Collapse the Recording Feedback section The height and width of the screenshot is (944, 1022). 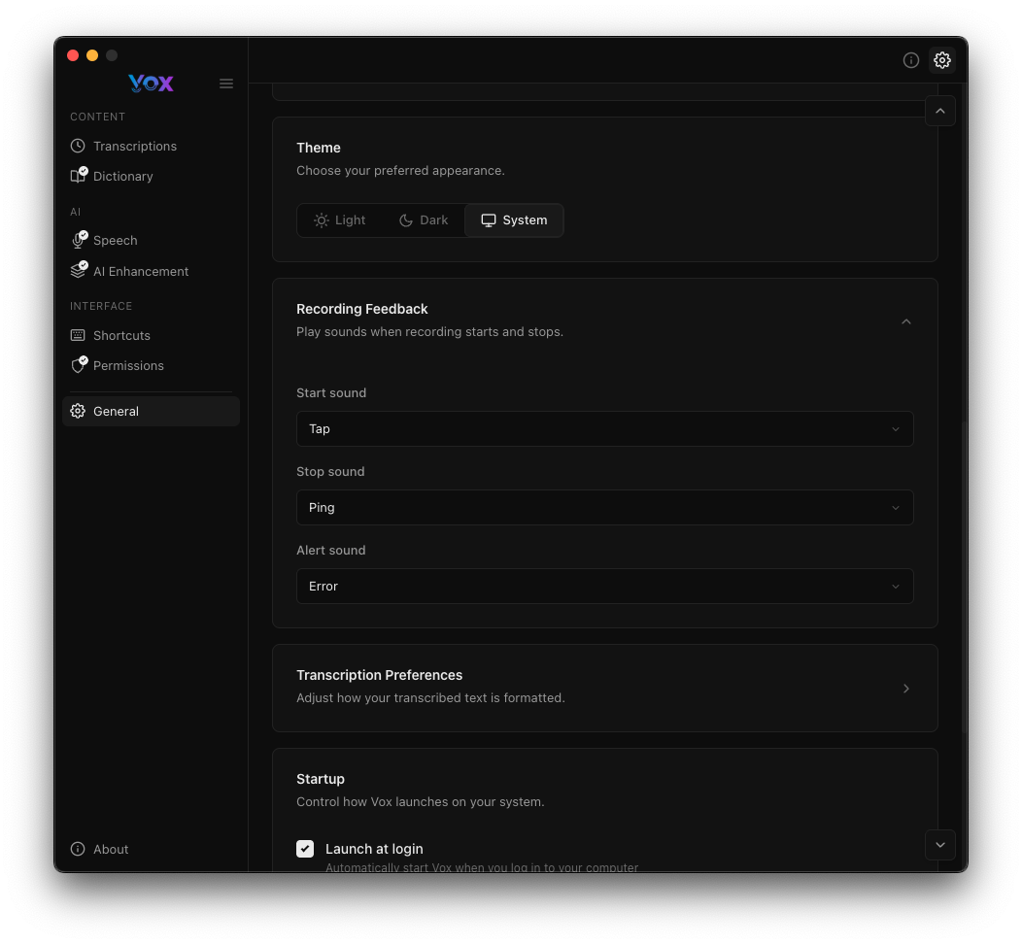[x=905, y=320]
